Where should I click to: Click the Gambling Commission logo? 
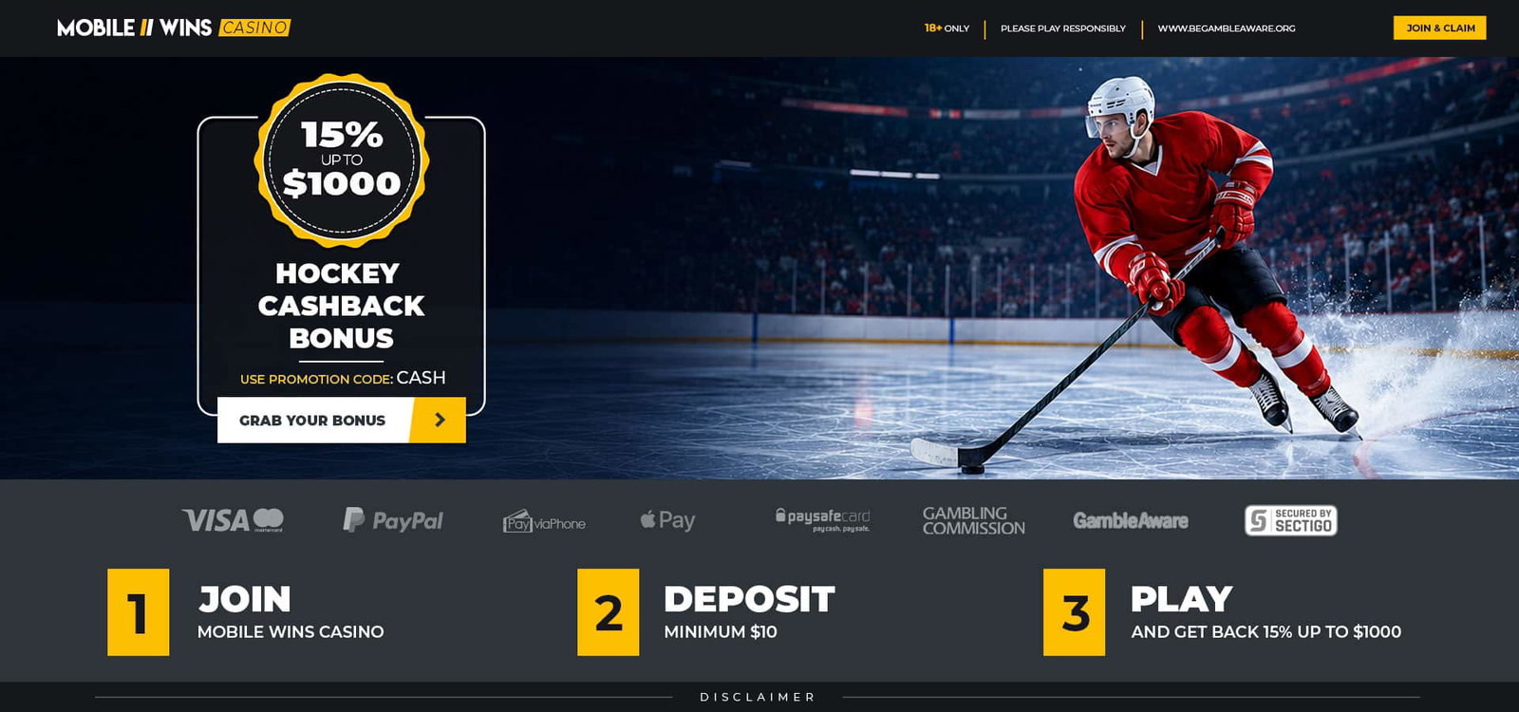pos(974,520)
